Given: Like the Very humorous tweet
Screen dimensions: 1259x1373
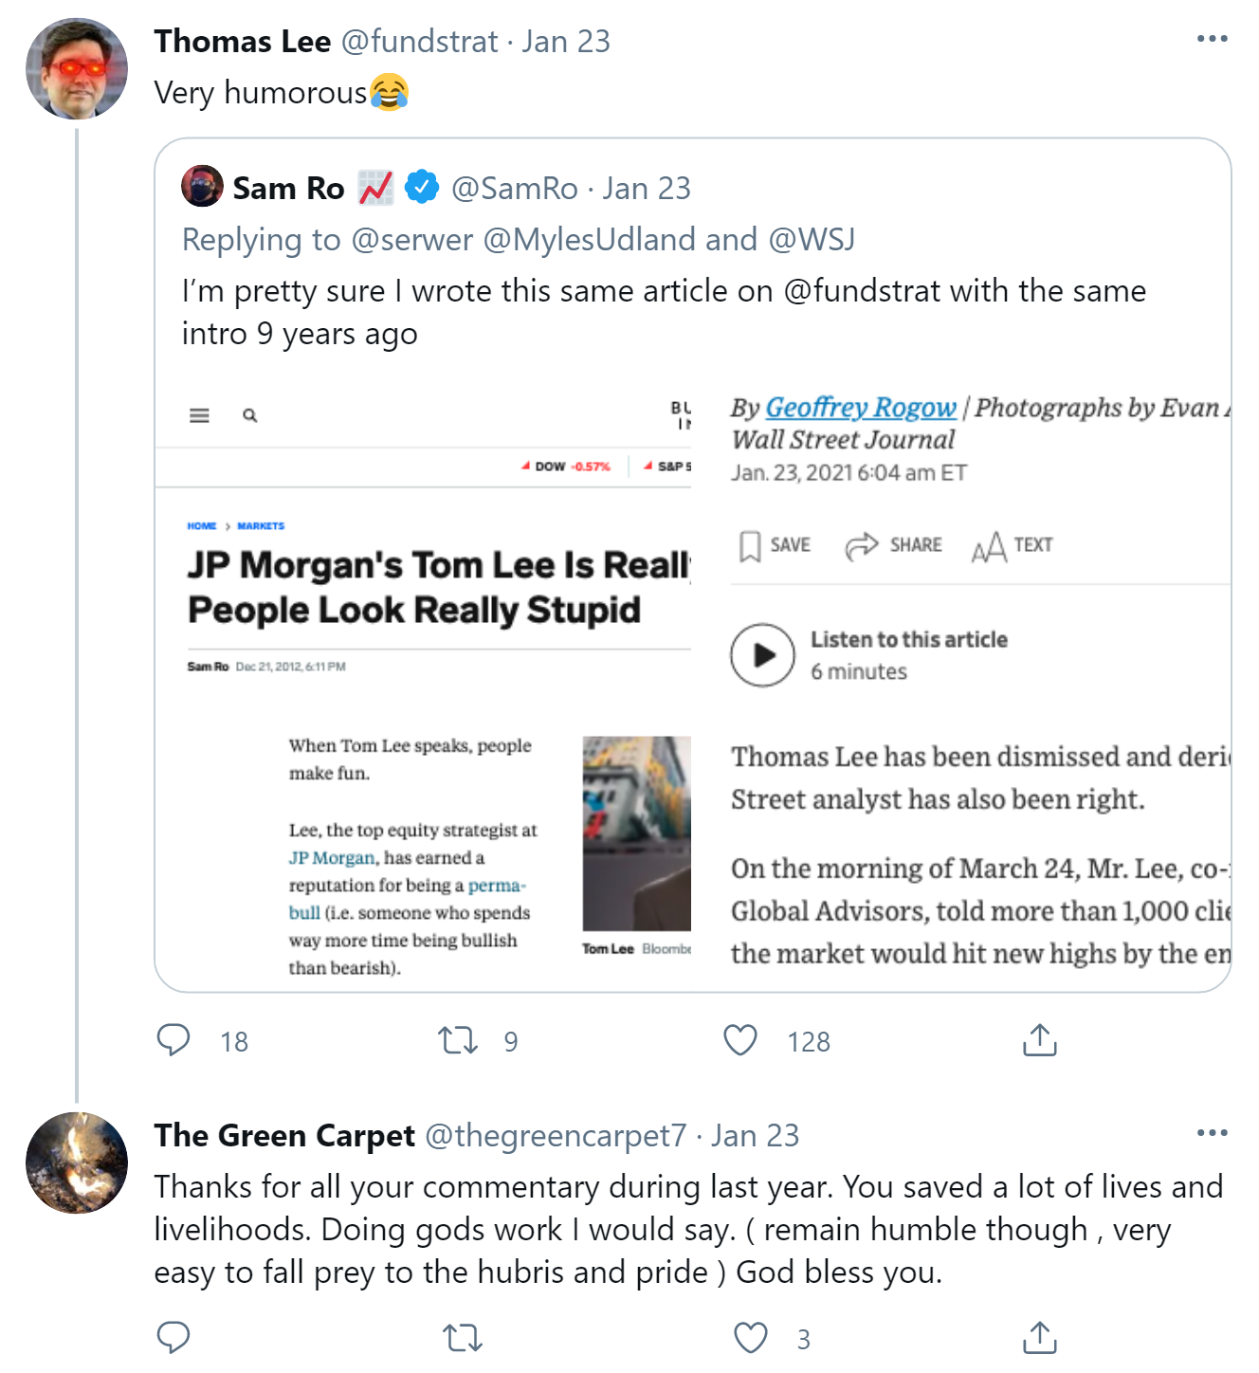Looking at the screenshot, I should click(740, 1040).
